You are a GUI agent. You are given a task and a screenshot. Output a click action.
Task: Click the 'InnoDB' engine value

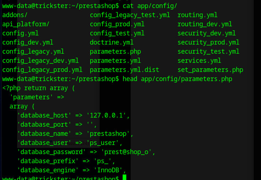[x=110, y=170]
